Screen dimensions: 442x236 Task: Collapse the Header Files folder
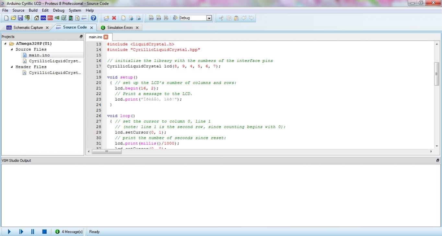(12, 67)
